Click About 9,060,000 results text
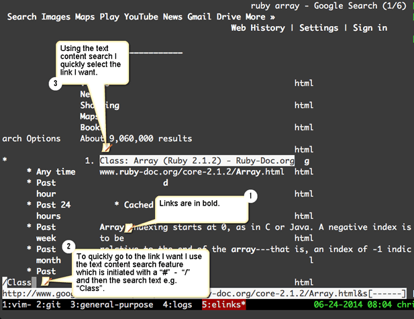This screenshot has height=319, width=414. click(x=136, y=138)
